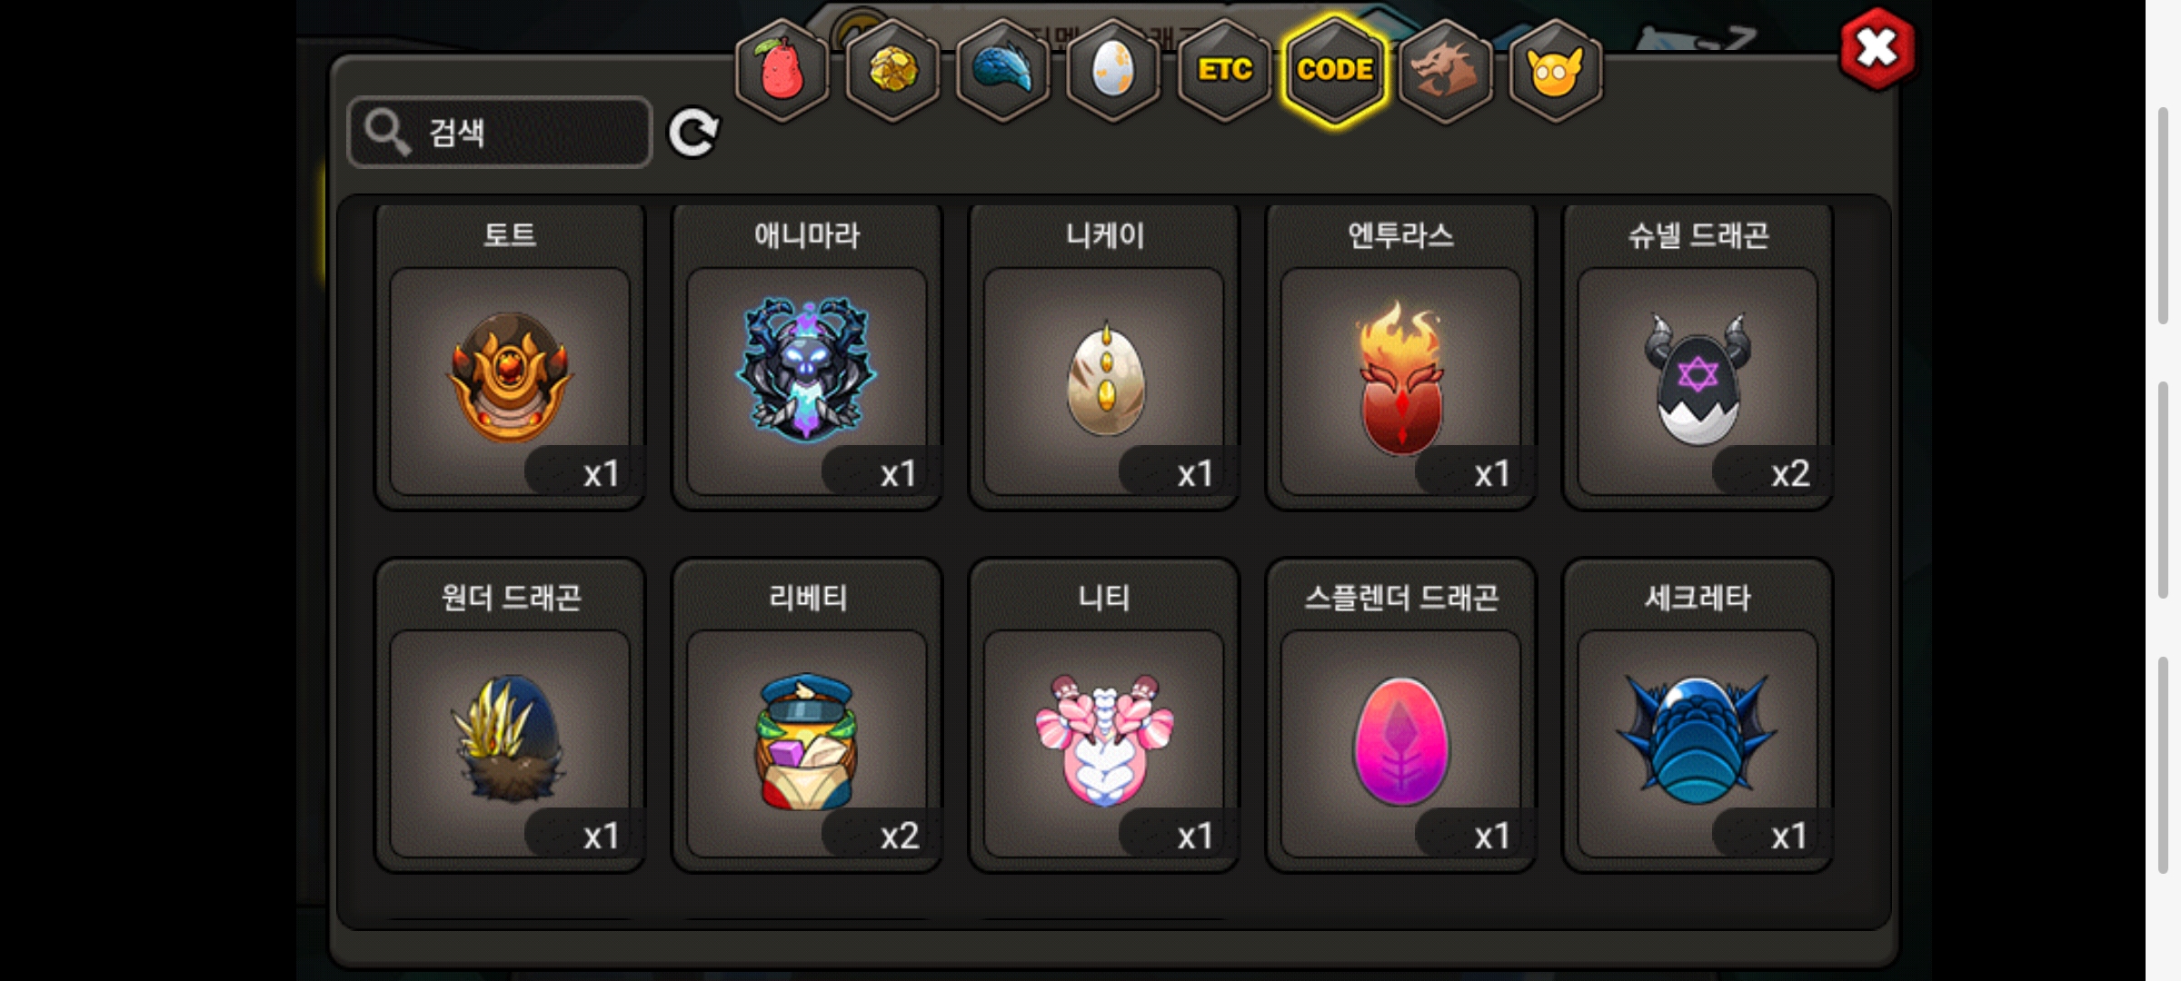Select the yellow horned creature tab
The width and height of the screenshot is (2181, 981).
(x=1556, y=71)
